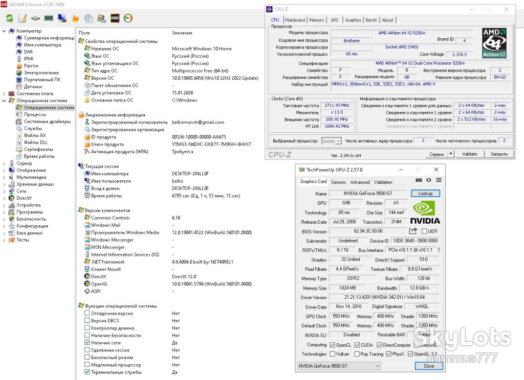Toggle the OpenCL checkbox in GPU-Z
This screenshot has height=380, width=524.
[333, 345]
